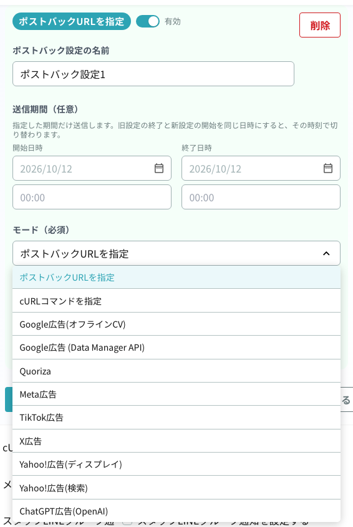The image size is (353, 527).
Task: Select cURLコマンドを指定 option
Action: (x=176, y=301)
